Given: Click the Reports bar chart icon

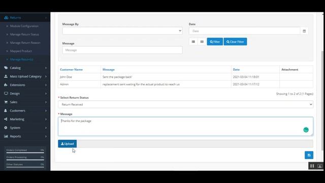Looking at the screenshot, I should (6, 136).
